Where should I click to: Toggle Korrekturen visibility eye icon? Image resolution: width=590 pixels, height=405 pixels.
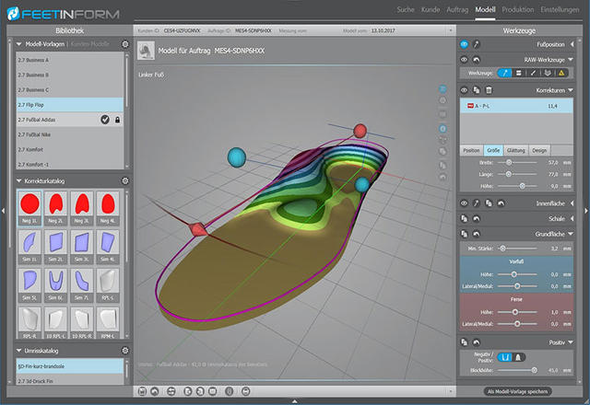tap(464, 90)
